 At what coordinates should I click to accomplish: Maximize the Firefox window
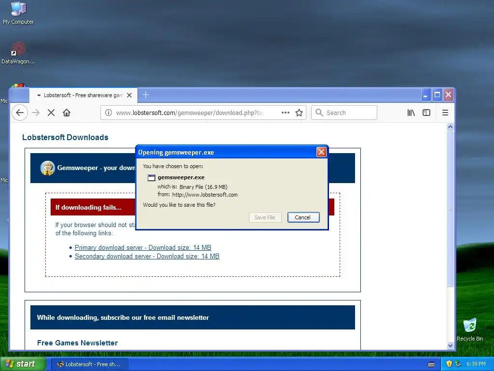click(437, 95)
